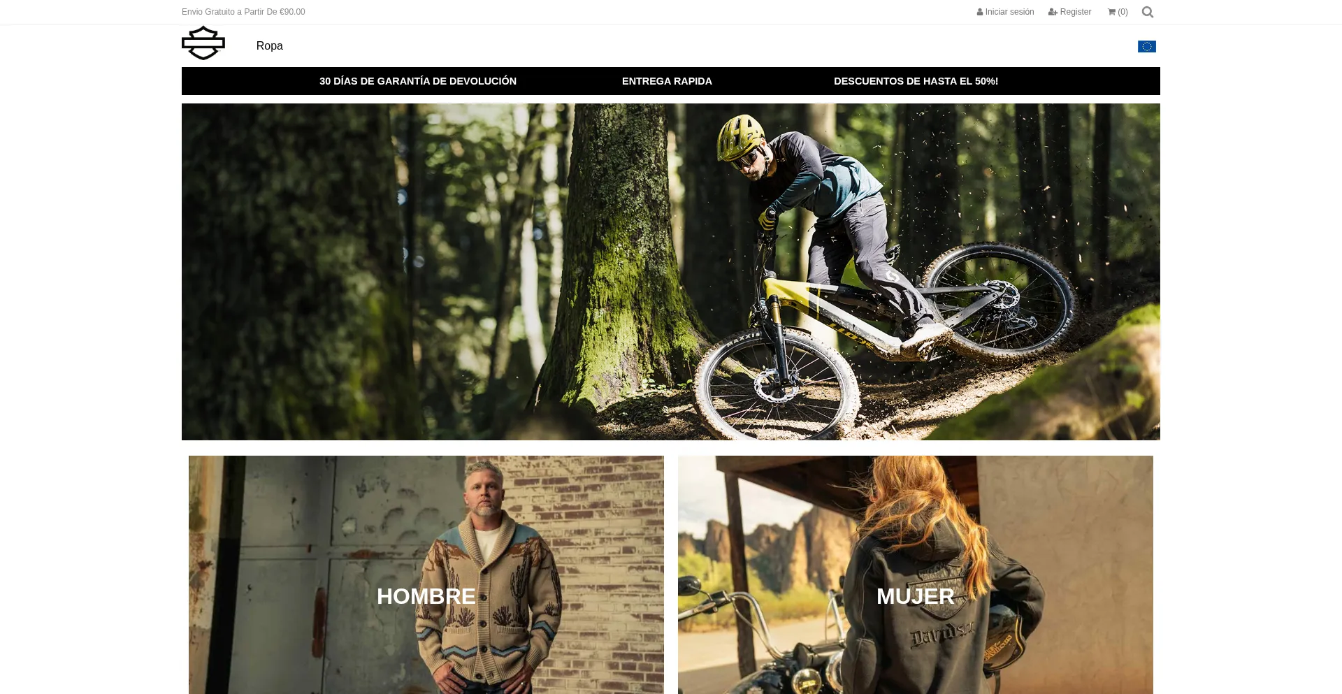Open the shopping cart icon

click(1111, 12)
